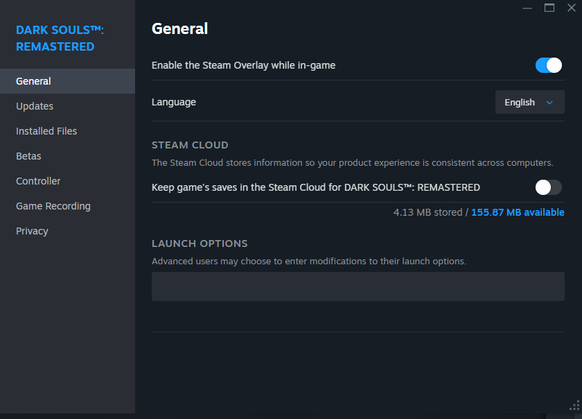Click the LAUNCH OPTIONS section heading
Image resolution: width=582 pixels, height=419 pixels.
click(200, 243)
